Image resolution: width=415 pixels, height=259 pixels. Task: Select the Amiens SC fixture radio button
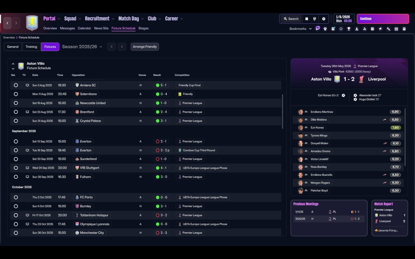16,85
